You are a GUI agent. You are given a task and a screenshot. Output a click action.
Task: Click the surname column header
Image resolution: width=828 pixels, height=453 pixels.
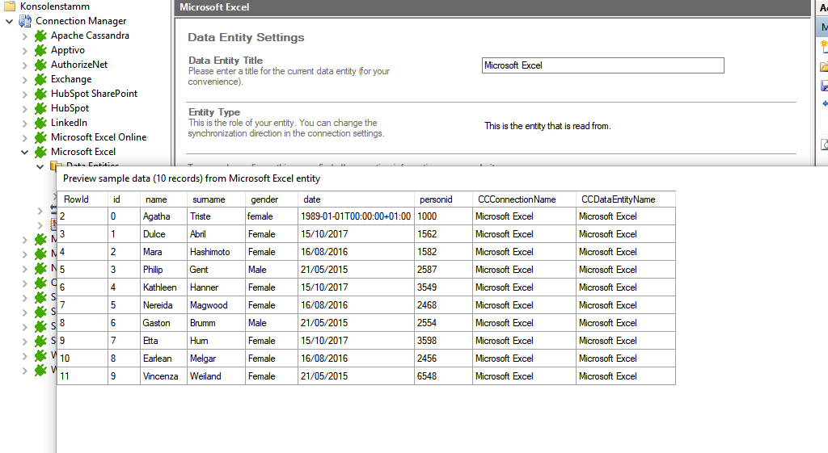tap(209, 199)
